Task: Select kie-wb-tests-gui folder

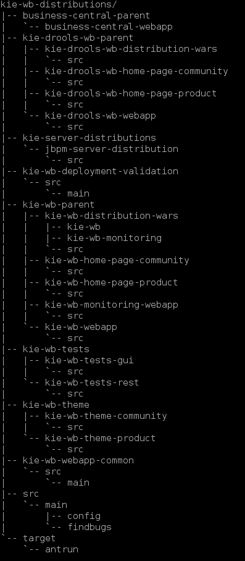Action: point(89,360)
